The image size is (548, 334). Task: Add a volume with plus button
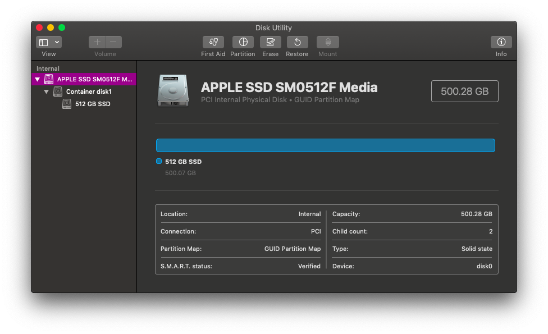point(97,42)
